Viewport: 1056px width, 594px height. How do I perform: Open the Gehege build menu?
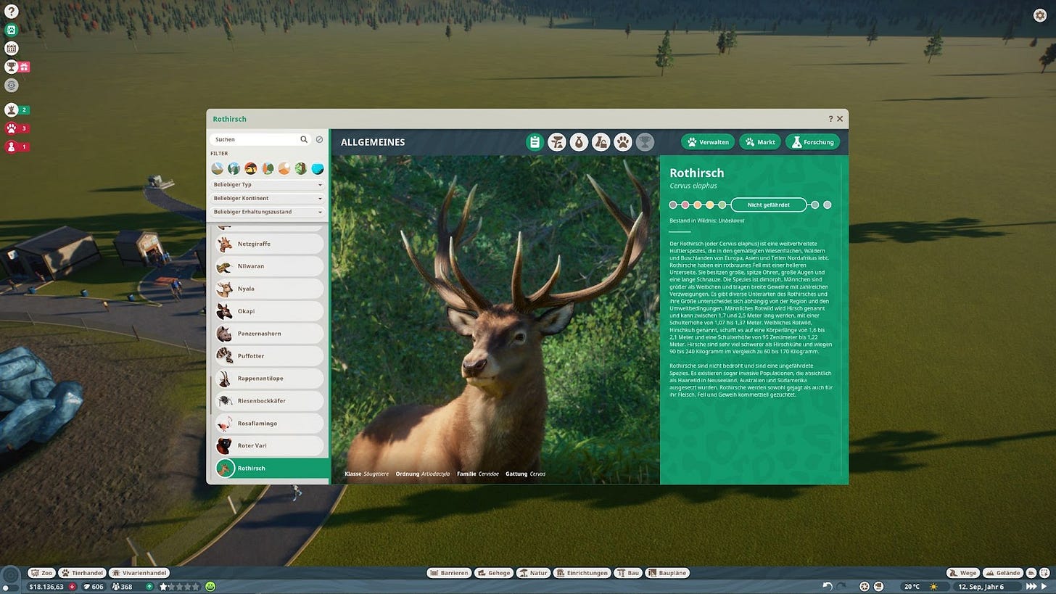[x=494, y=573]
